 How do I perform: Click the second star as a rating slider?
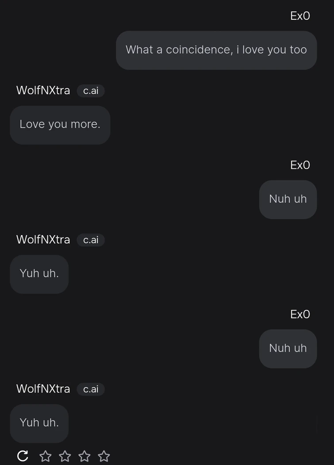[65, 456]
